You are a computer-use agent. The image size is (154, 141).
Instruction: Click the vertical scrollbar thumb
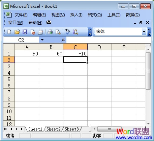pos(148,71)
